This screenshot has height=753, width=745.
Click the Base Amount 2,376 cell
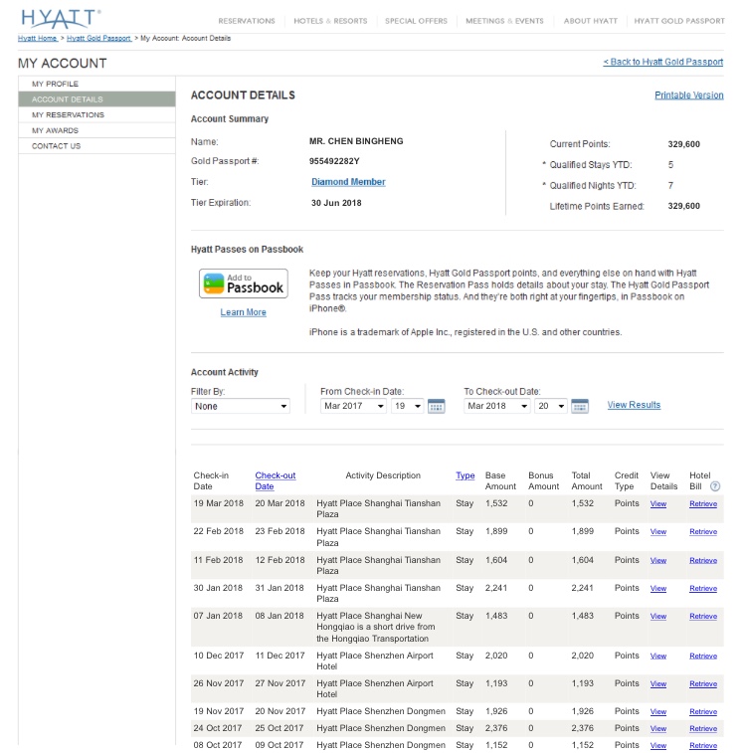(x=496, y=728)
